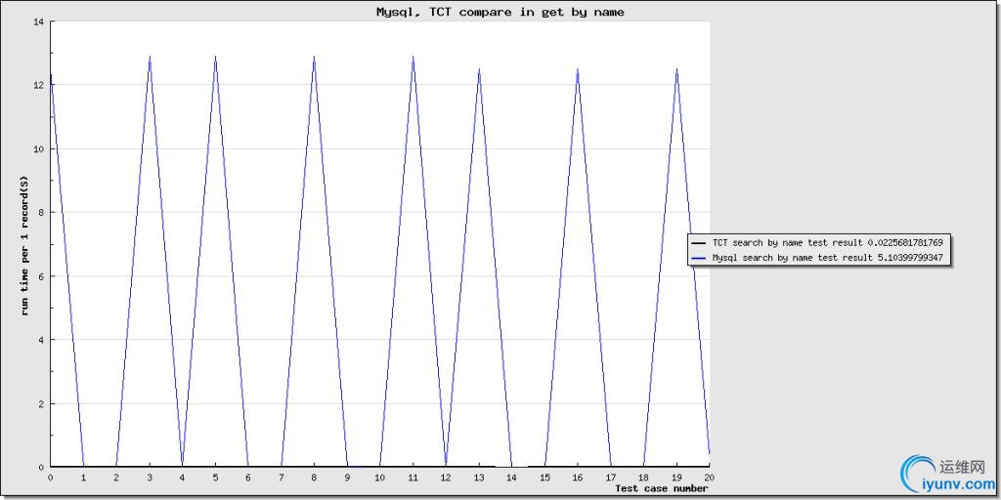
Task: Click the "Test case number" axis label
Action: pyautogui.click(x=662, y=488)
